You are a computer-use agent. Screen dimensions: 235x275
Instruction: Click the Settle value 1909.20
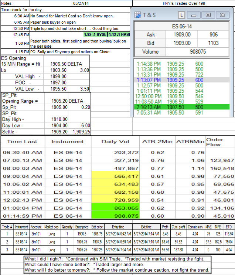59,132
